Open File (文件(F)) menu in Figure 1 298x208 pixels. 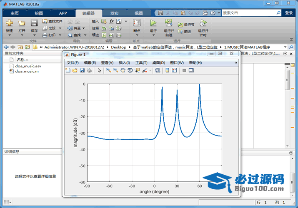[73, 63]
